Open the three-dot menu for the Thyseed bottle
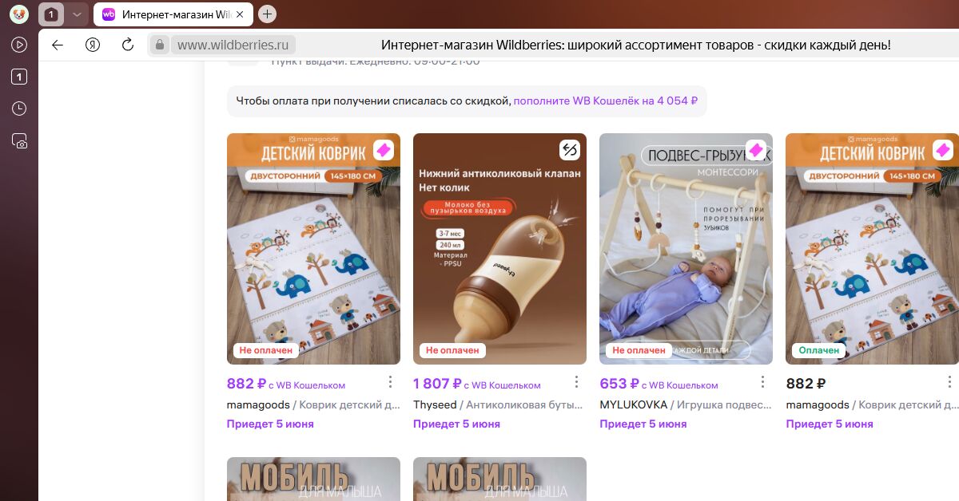The image size is (959, 501). (x=576, y=382)
